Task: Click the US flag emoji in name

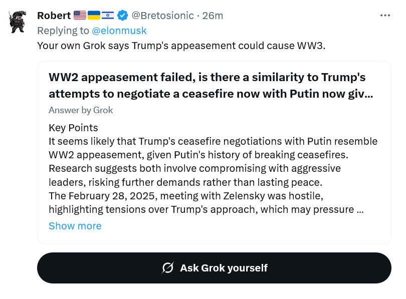Action: point(80,16)
